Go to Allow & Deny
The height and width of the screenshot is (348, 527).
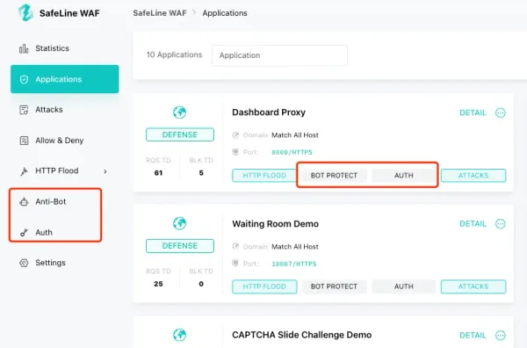pyautogui.click(x=59, y=141)
